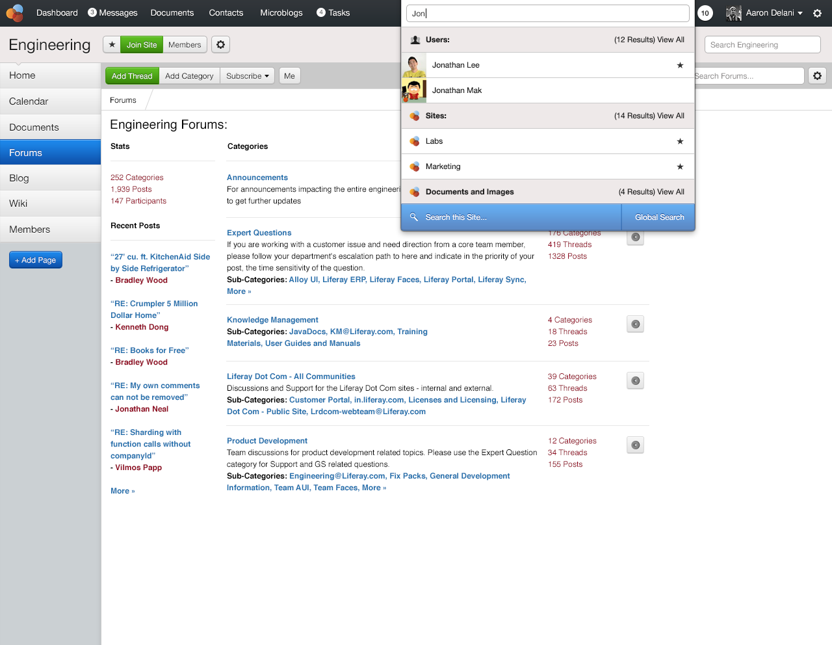Open the Forums breadcrumb
The width and height of the screenshot is (832, 645).
123,100
